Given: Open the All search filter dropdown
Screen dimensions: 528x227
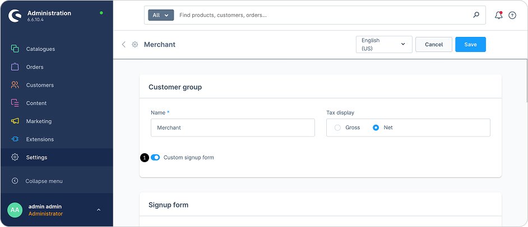Looking at the screenshot, I should coord(161,15).
